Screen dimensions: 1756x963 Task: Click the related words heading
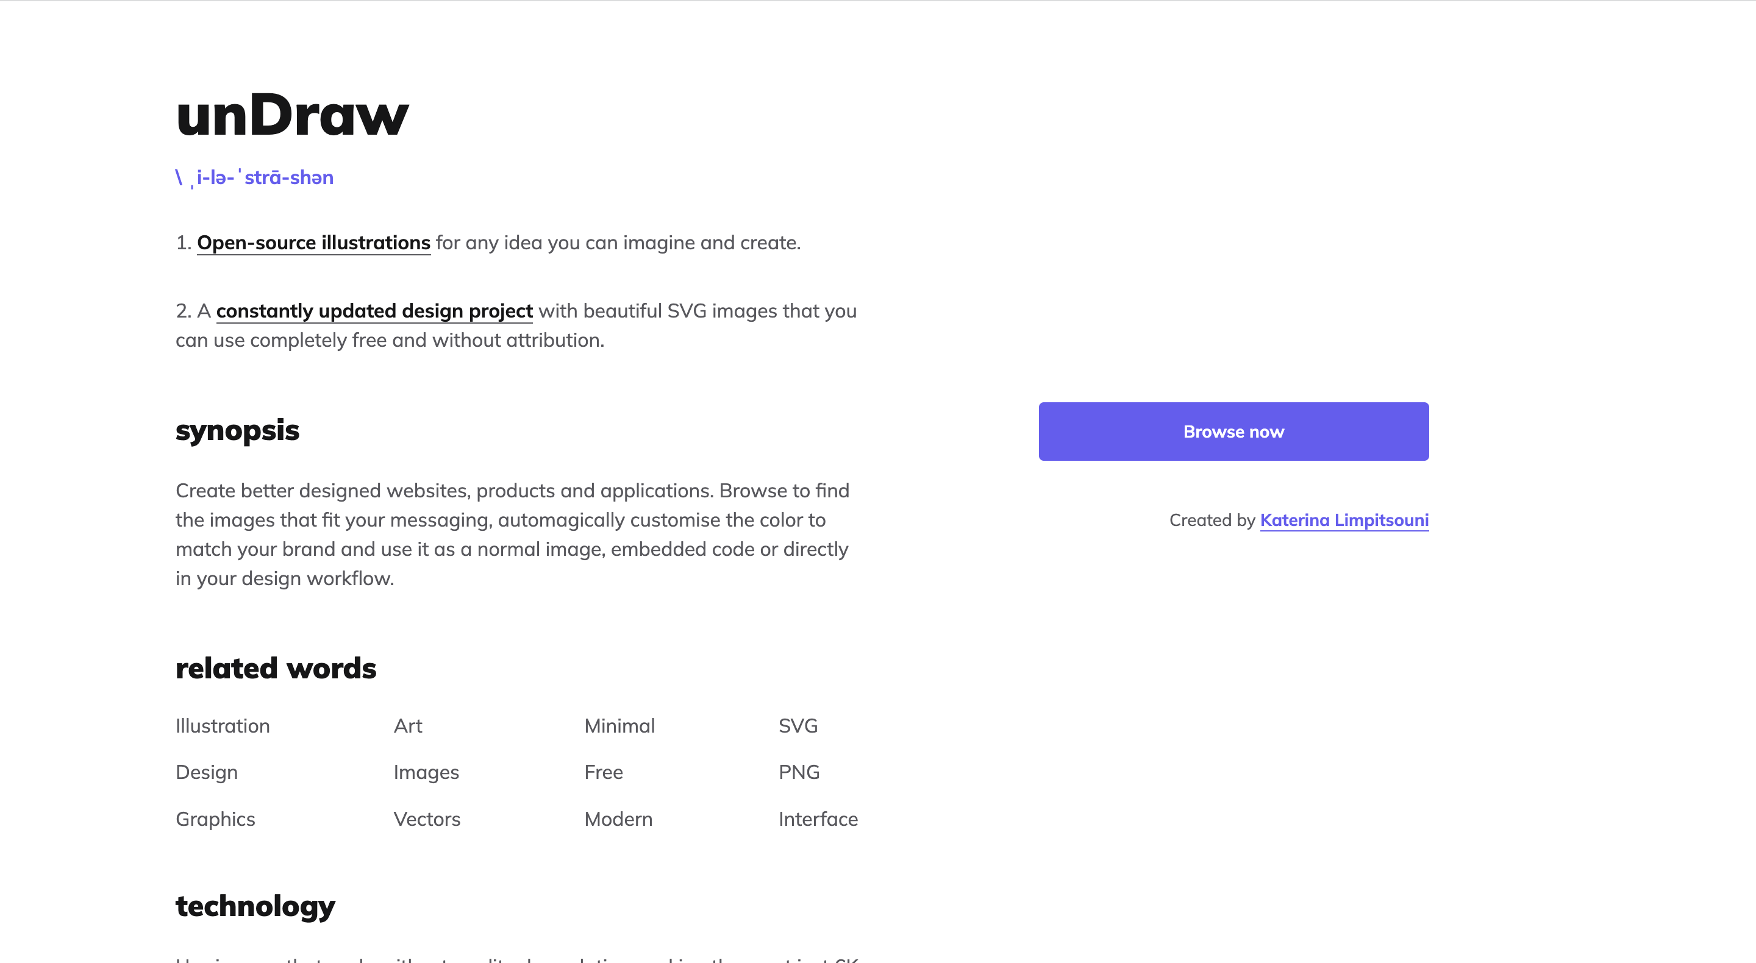(x=276, y=668)
